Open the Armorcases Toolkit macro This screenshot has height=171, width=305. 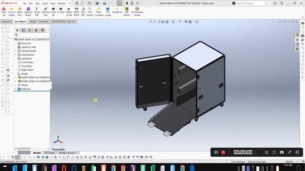point(137,11)
